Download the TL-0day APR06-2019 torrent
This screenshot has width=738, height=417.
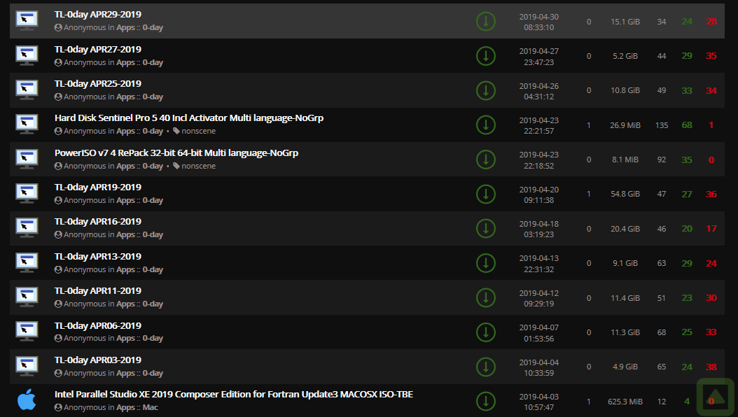point(486,332)
